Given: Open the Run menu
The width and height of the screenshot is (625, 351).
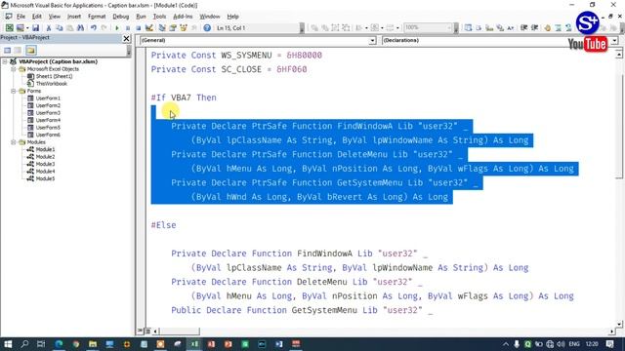Looking at the screenshot, I should [141, 17].
